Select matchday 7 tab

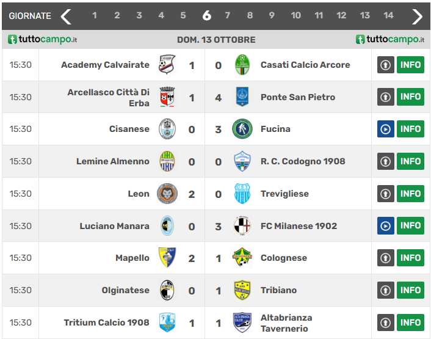tap(228, 16)
